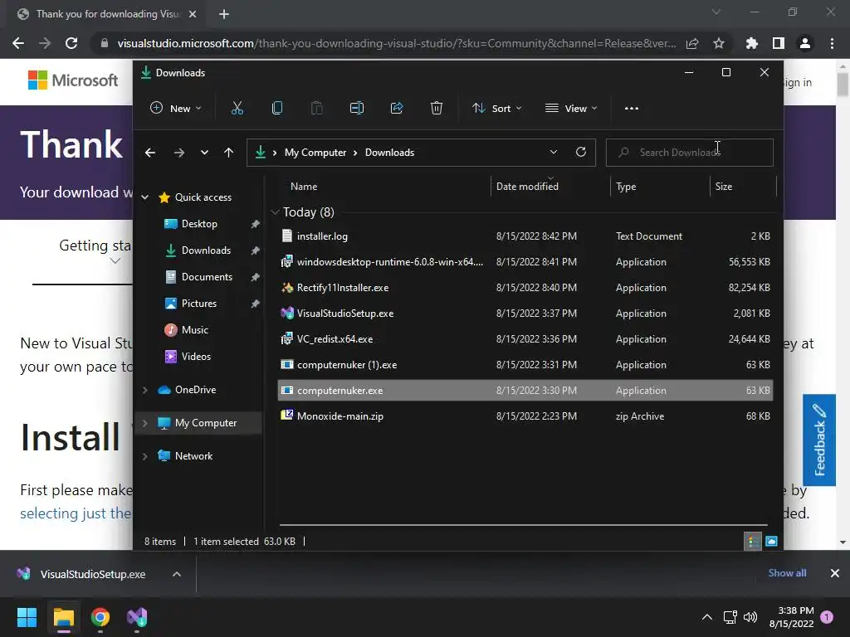This screenshot has height=637, width=850.
Task: Select Music in the navigation pane
Action: coord(194,330)
